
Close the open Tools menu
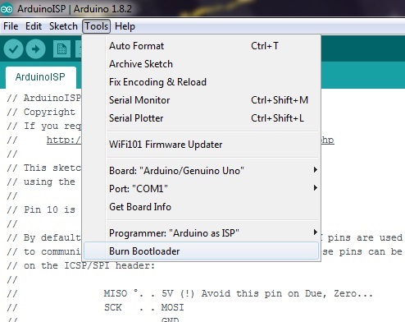pos(97,26)
